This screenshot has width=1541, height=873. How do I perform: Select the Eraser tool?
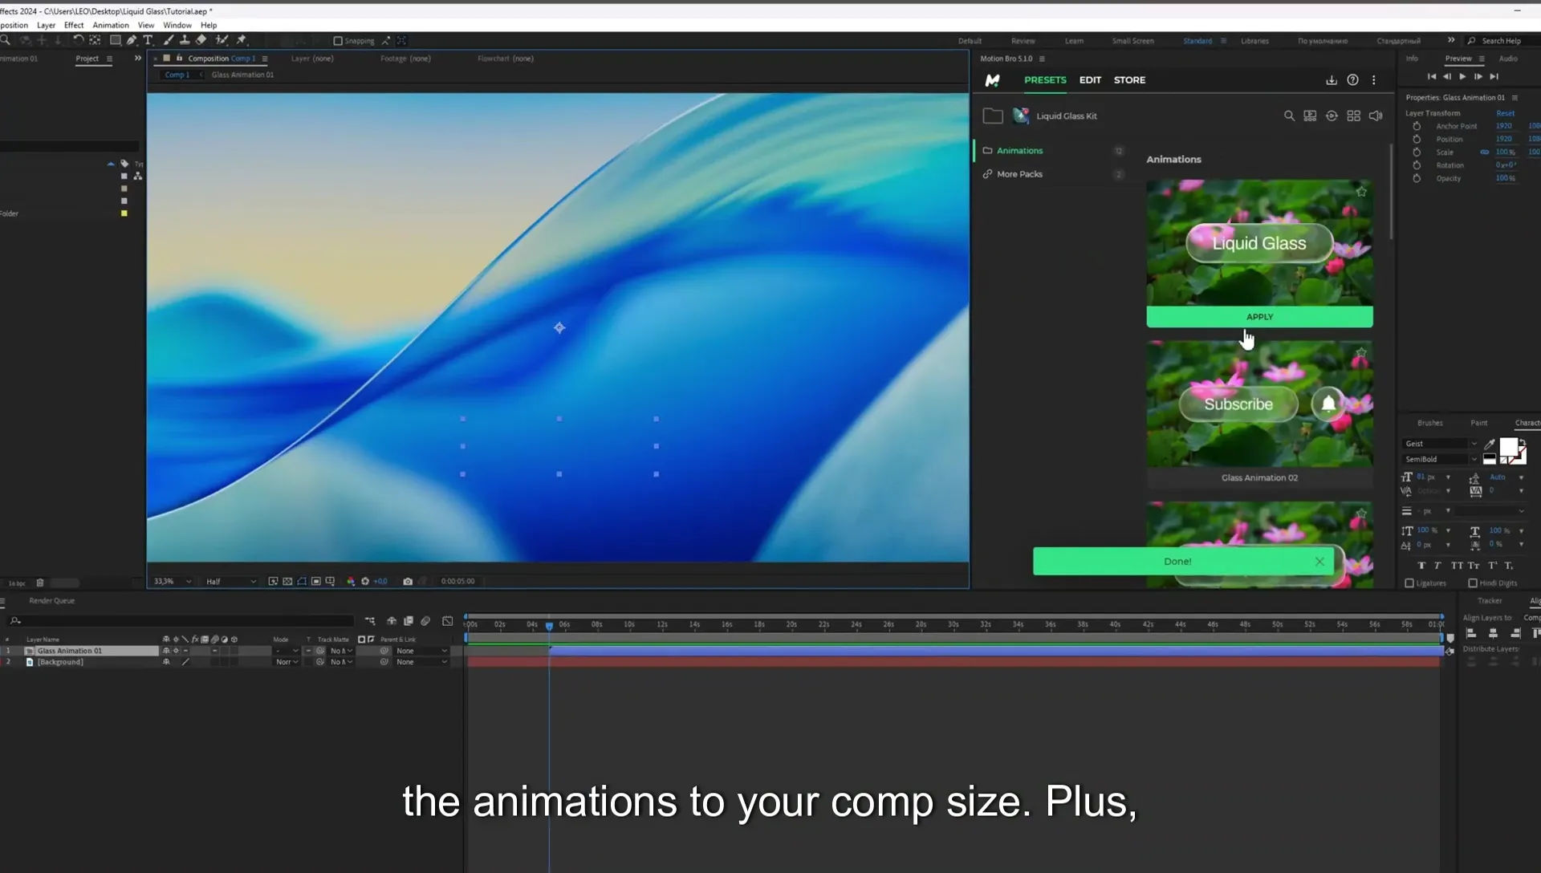pyautogui.click(x=201, y=40)
